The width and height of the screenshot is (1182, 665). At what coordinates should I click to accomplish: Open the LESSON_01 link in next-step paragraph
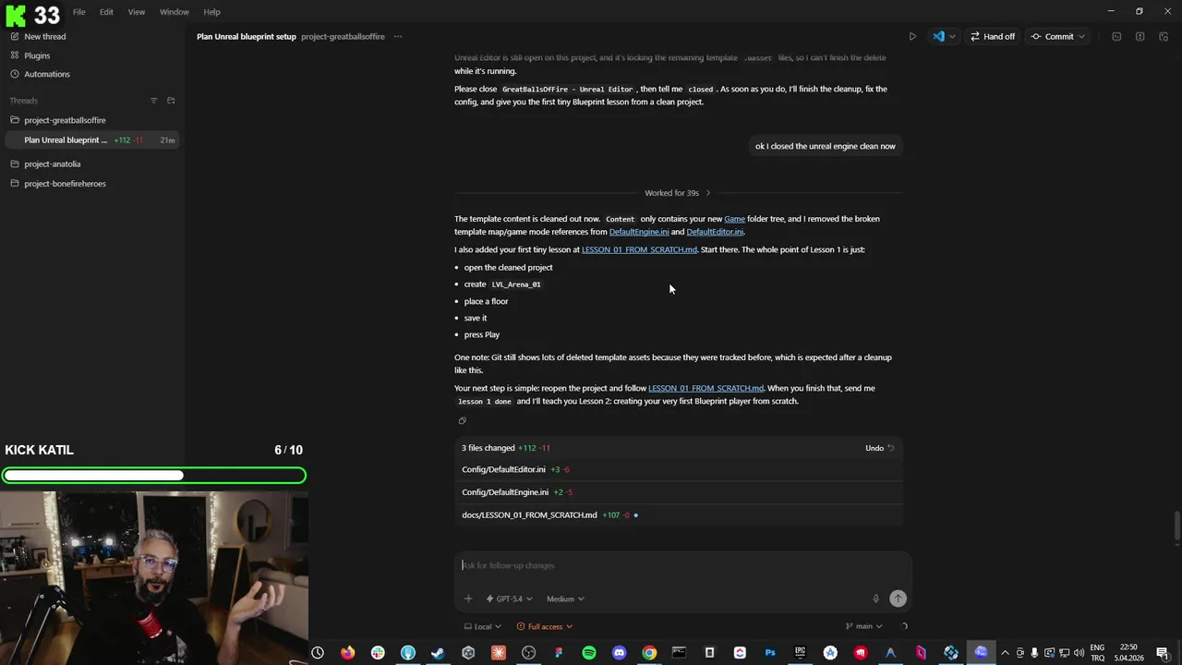pyautogui.click(x=706, y=388)
